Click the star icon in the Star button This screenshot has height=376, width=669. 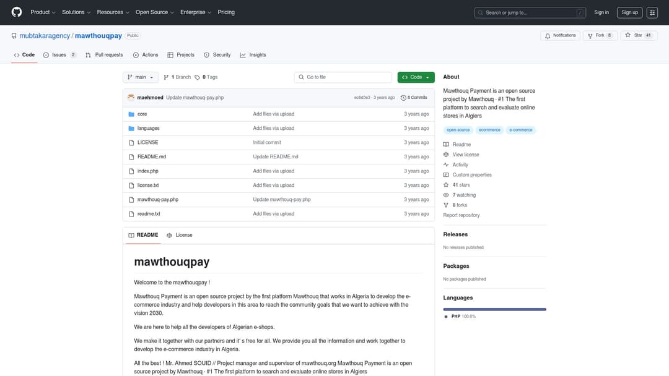627,35
